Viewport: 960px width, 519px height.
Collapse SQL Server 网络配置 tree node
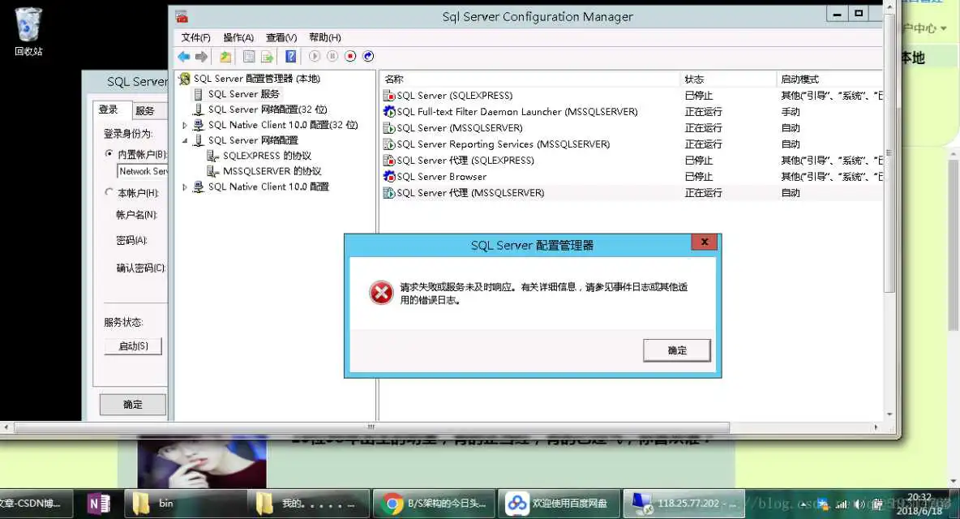184,140
